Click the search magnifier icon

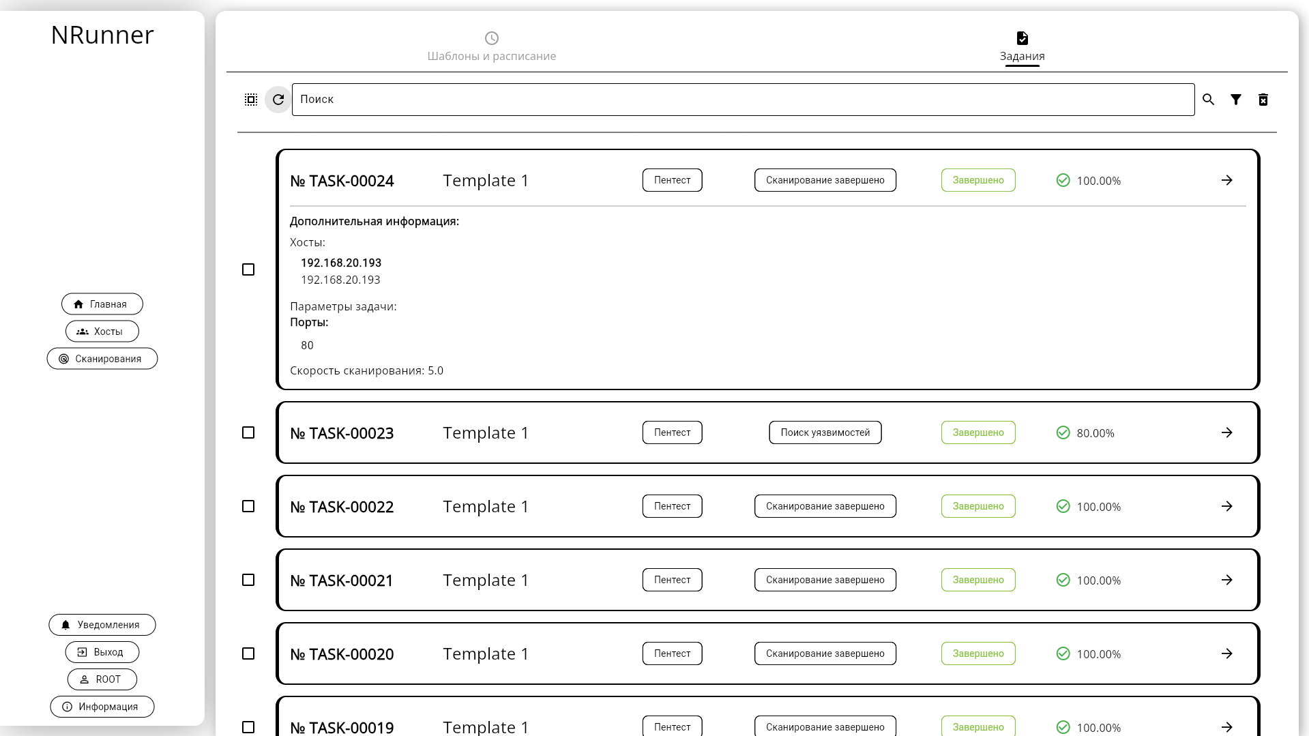click(1209, 100)
